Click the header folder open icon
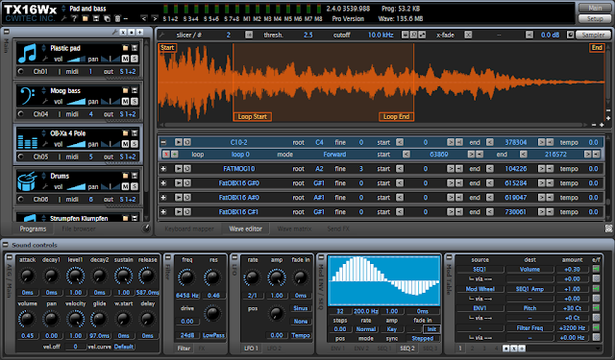615x360 pixels. pos(86,18)
